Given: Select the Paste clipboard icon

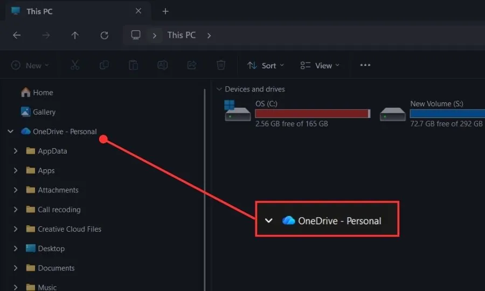Looking at the screenshot, I should coord(133,65).
